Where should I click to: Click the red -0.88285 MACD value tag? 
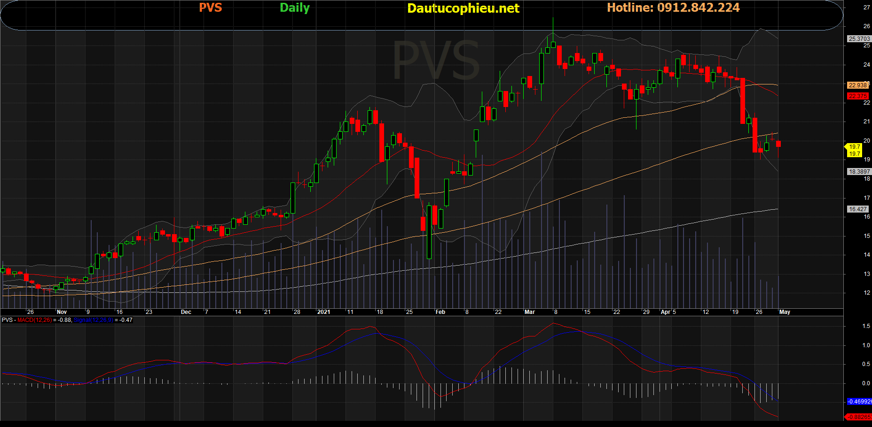point(858,417)
